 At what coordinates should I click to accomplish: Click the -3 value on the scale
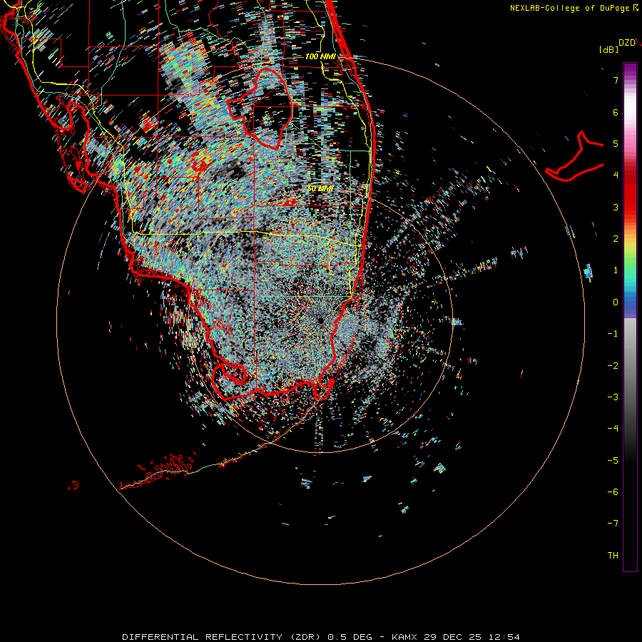(613, 397)
